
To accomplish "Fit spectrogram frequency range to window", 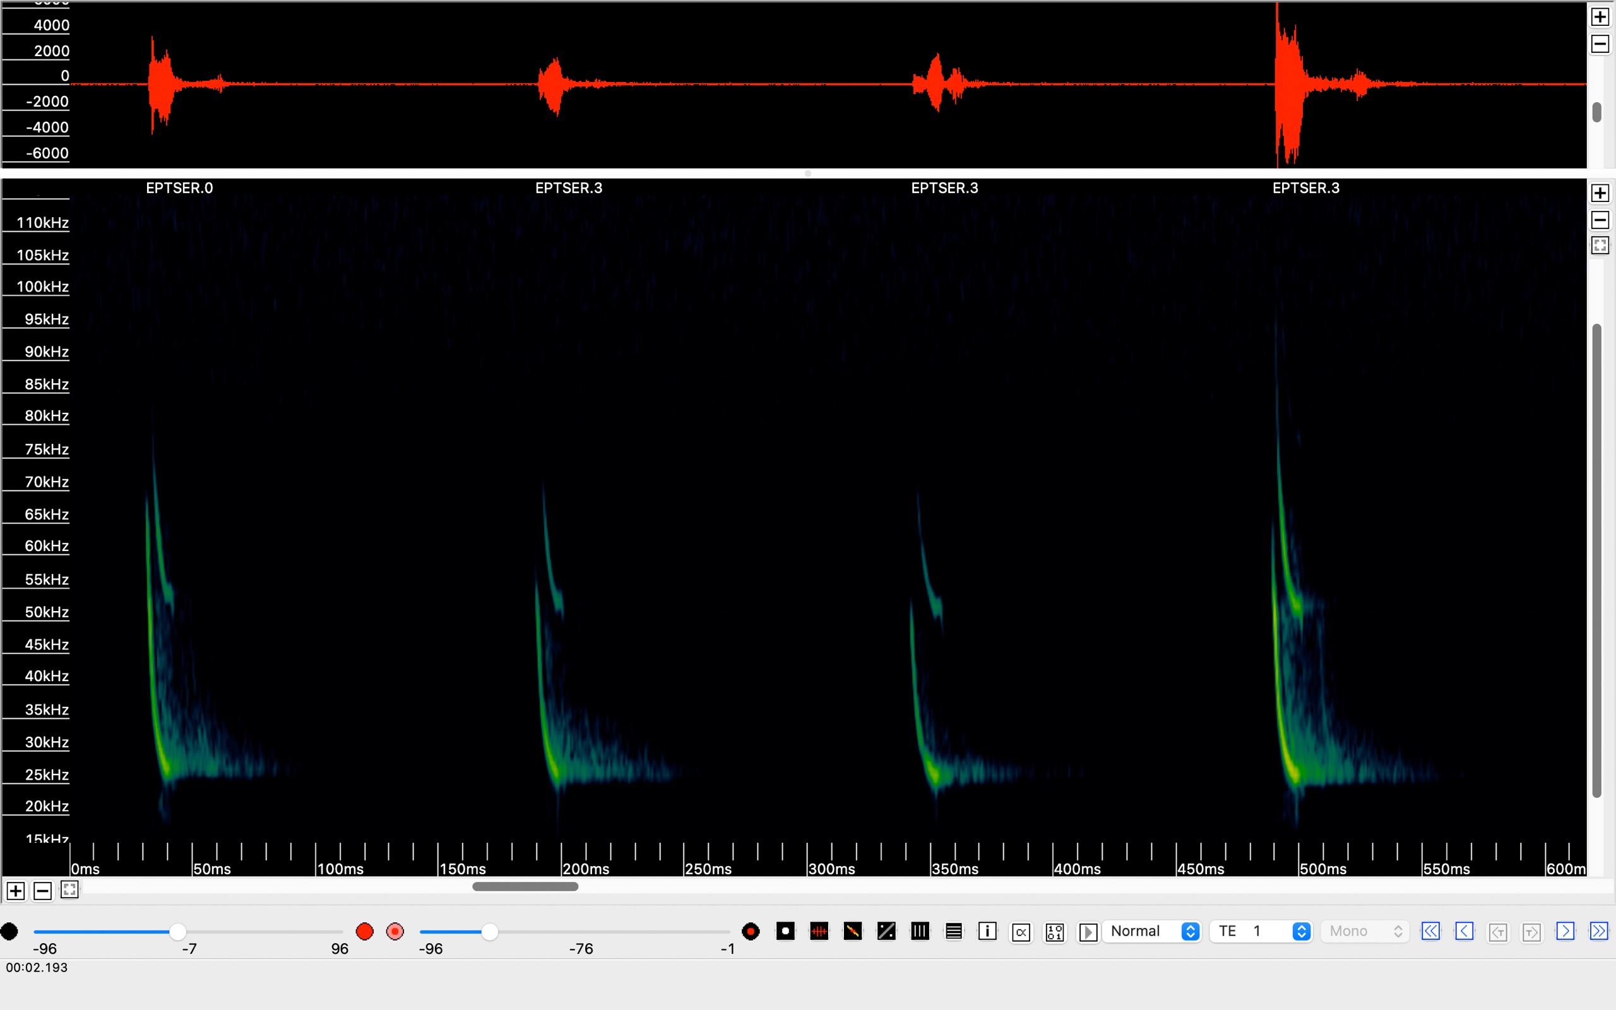I will click(x=1600, y=246).
